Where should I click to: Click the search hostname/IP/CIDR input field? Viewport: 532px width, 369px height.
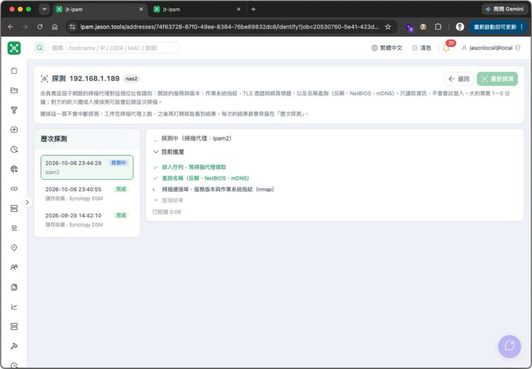coord(113,48)
